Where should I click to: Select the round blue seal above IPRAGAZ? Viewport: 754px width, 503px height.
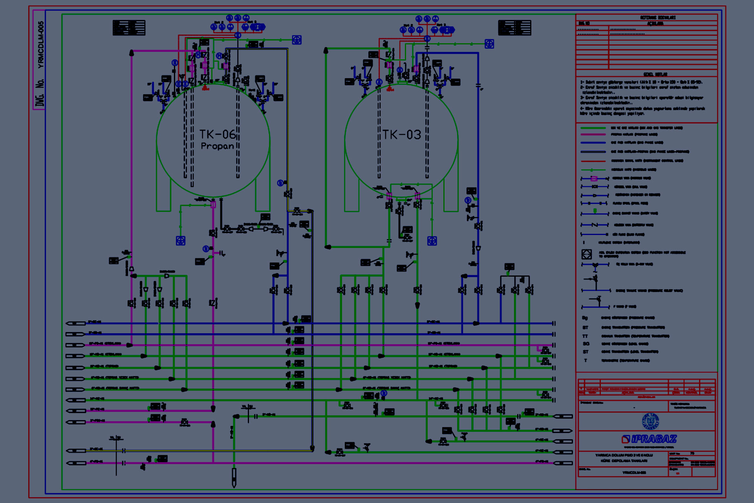click(650, 421)
